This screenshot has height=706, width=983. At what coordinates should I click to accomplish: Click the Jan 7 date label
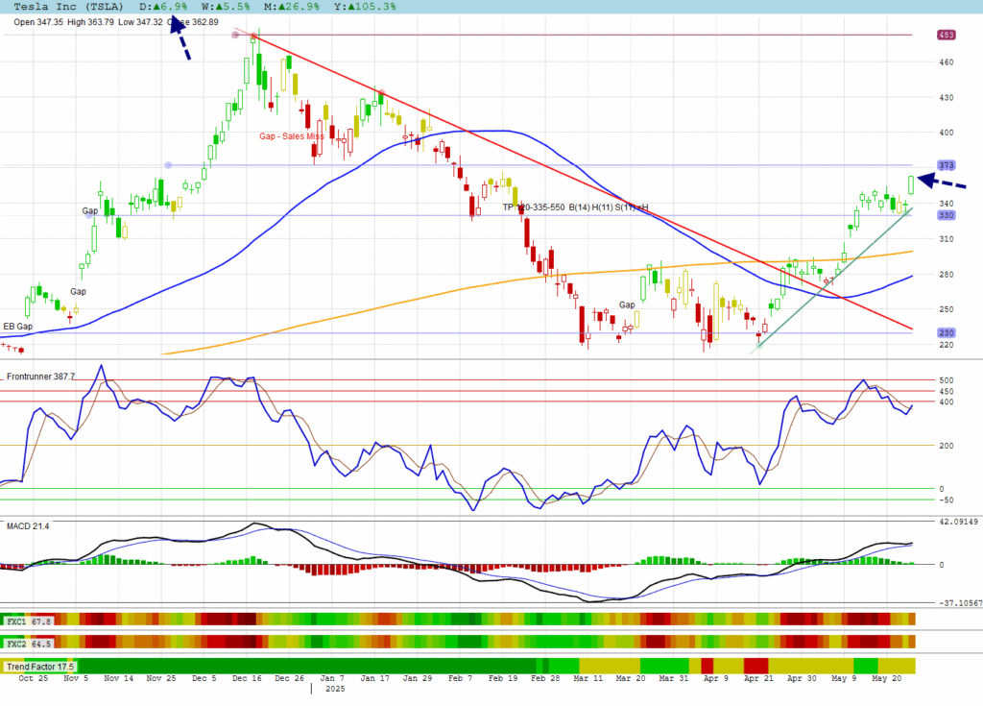[x=332, y=678]
